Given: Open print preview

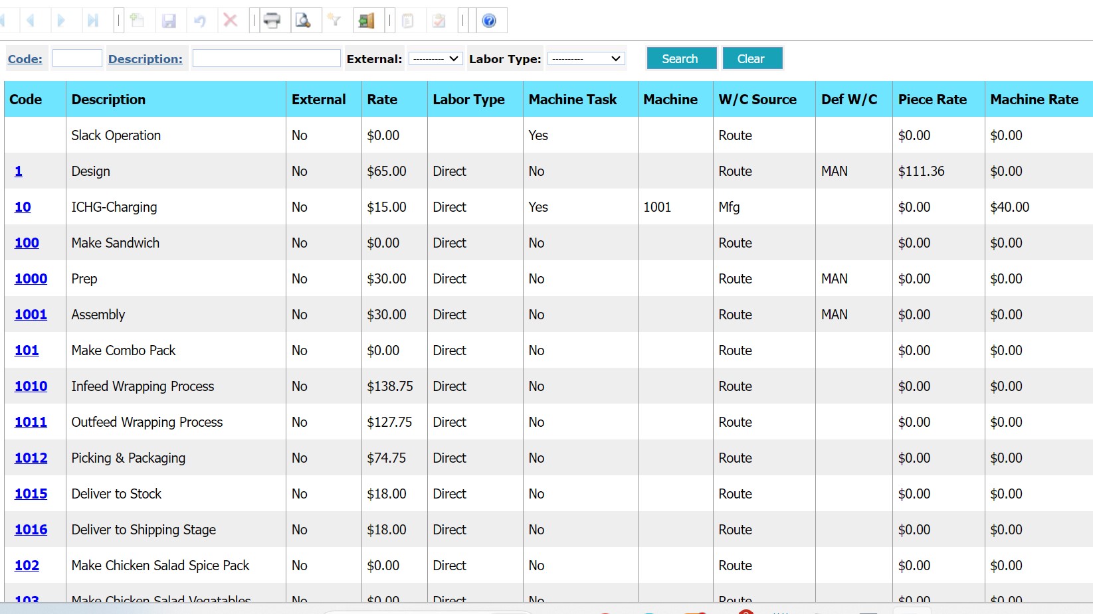Looking at the screenshot, I should (x=305, y=20).
